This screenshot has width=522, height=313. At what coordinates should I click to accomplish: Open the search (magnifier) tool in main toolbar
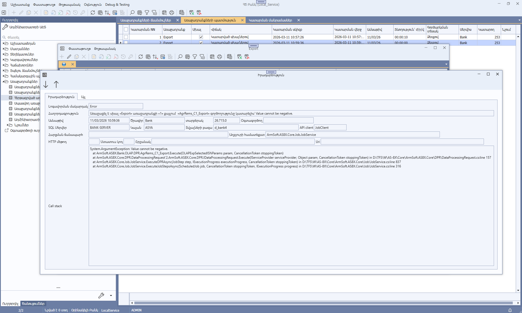(x=132, y=13)
